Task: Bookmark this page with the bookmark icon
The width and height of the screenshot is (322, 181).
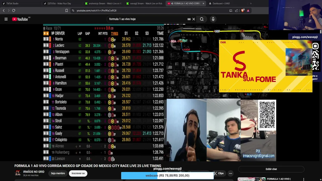Action: (66, 11)
